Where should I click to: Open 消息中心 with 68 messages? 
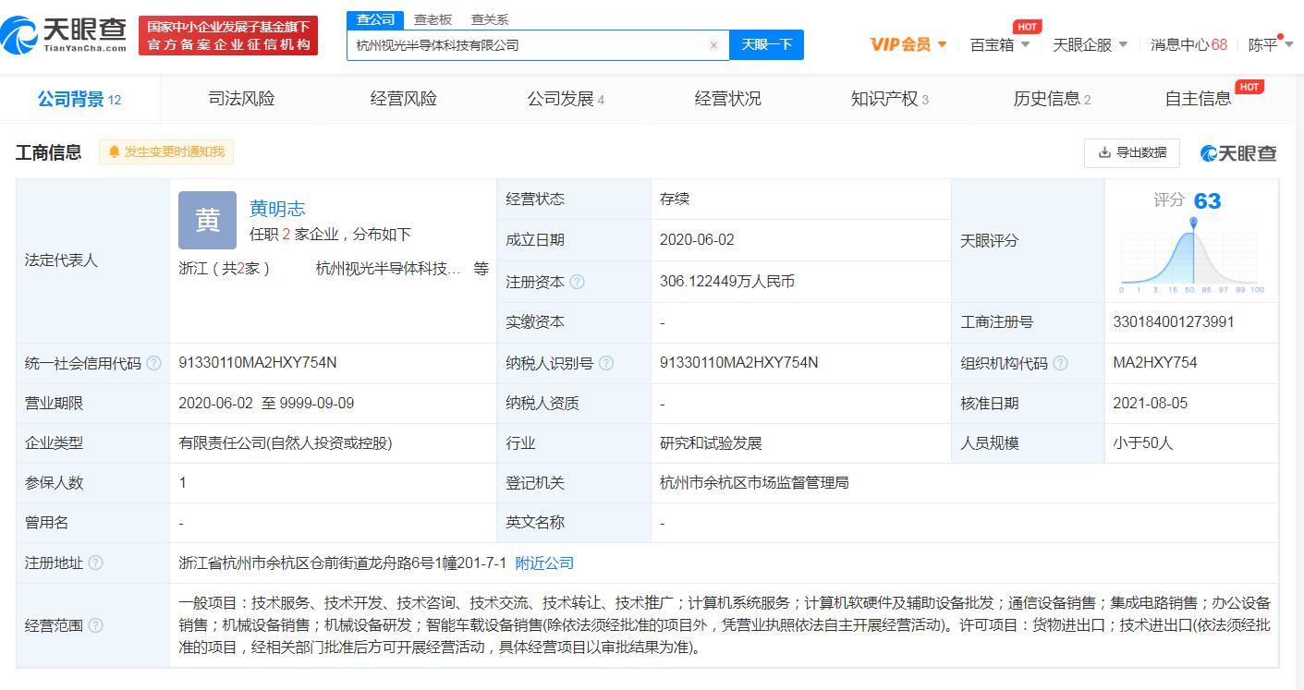[1188, 44]
